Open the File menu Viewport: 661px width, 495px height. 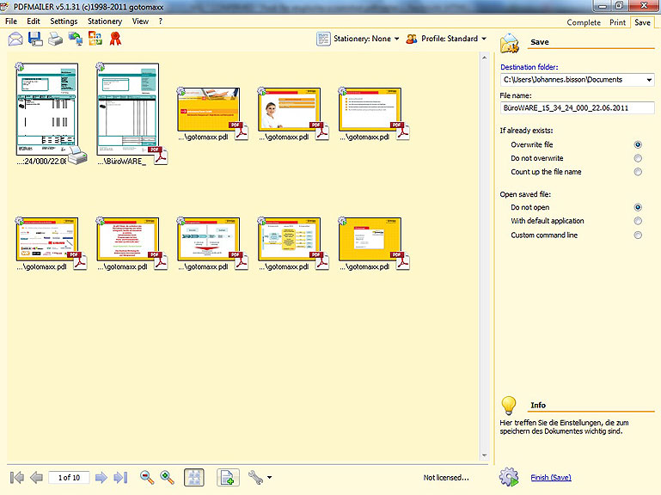tap(11, 21)
